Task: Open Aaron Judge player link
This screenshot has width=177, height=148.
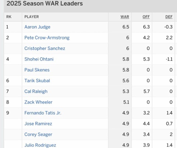Action: pyautogui.click(x=37, y=27)
